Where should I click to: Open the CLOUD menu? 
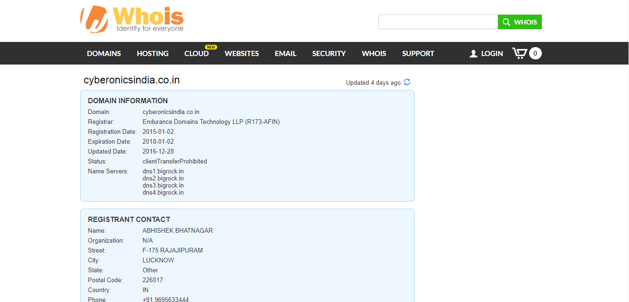(196, 54)
